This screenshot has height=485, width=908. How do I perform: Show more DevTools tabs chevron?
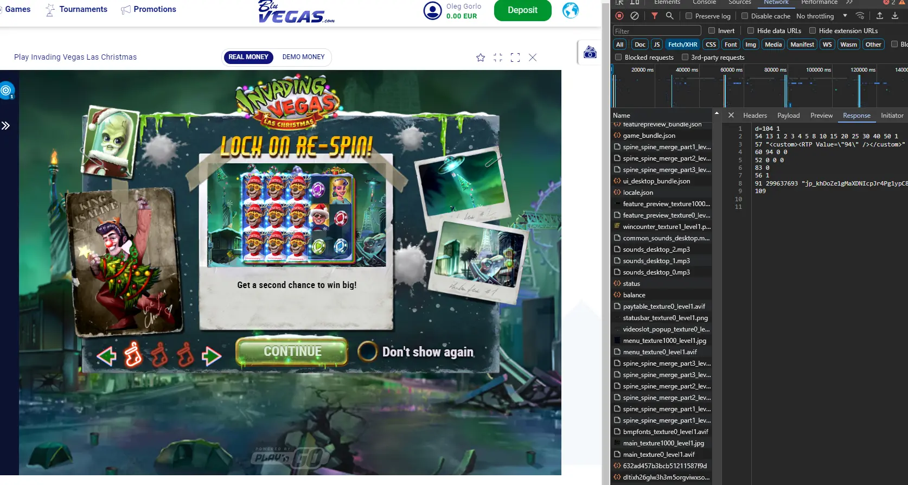click(x=849, y=2)
